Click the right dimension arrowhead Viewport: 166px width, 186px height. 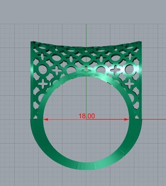(127, 119)
